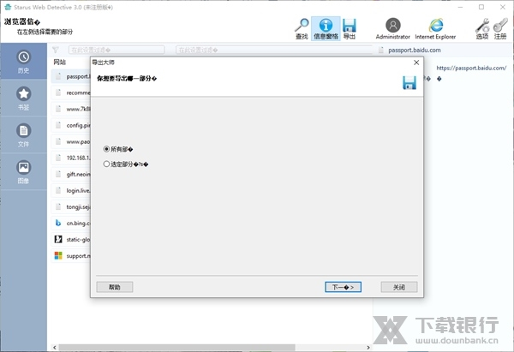Click the first filter input field

117,50
